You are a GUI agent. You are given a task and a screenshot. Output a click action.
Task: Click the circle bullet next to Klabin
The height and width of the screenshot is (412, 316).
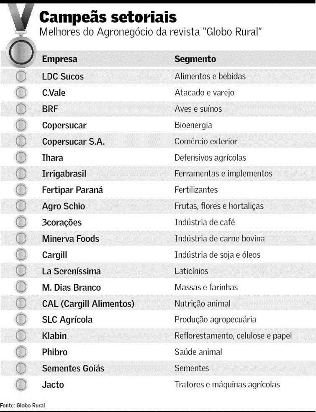tap(21, 336)
